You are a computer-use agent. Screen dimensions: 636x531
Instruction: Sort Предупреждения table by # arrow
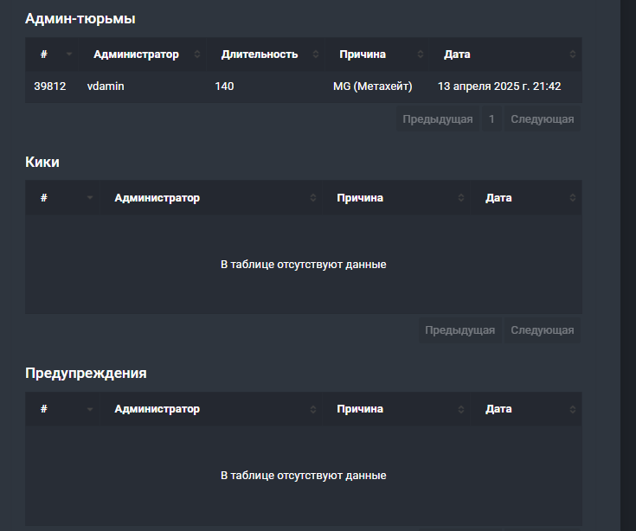pyautogui.click(x=90, y=409)
